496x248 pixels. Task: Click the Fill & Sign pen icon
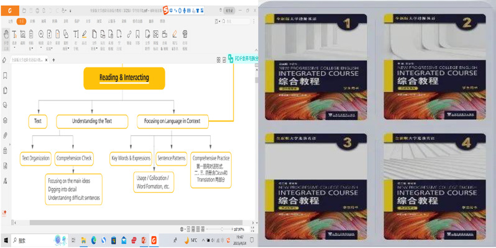[175, 35]
